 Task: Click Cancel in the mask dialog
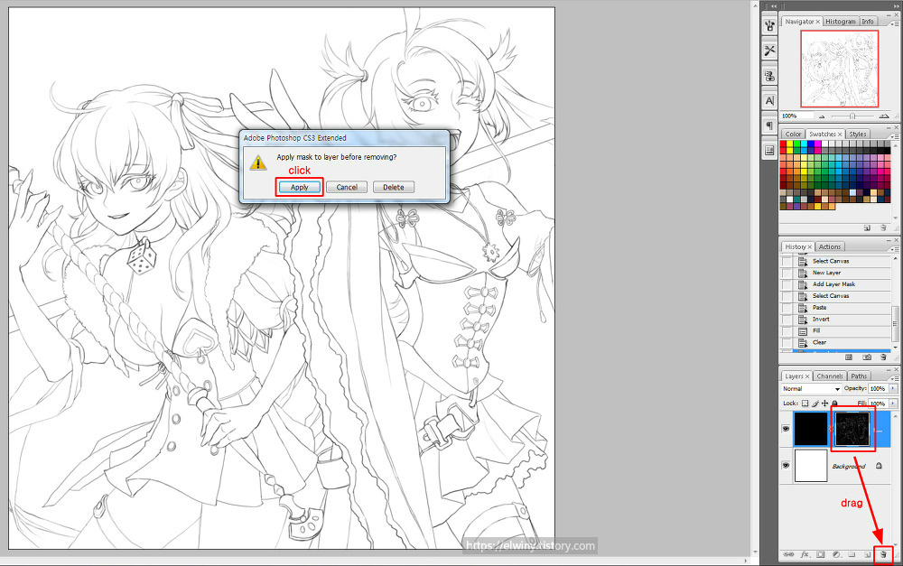tap(347, 187)
